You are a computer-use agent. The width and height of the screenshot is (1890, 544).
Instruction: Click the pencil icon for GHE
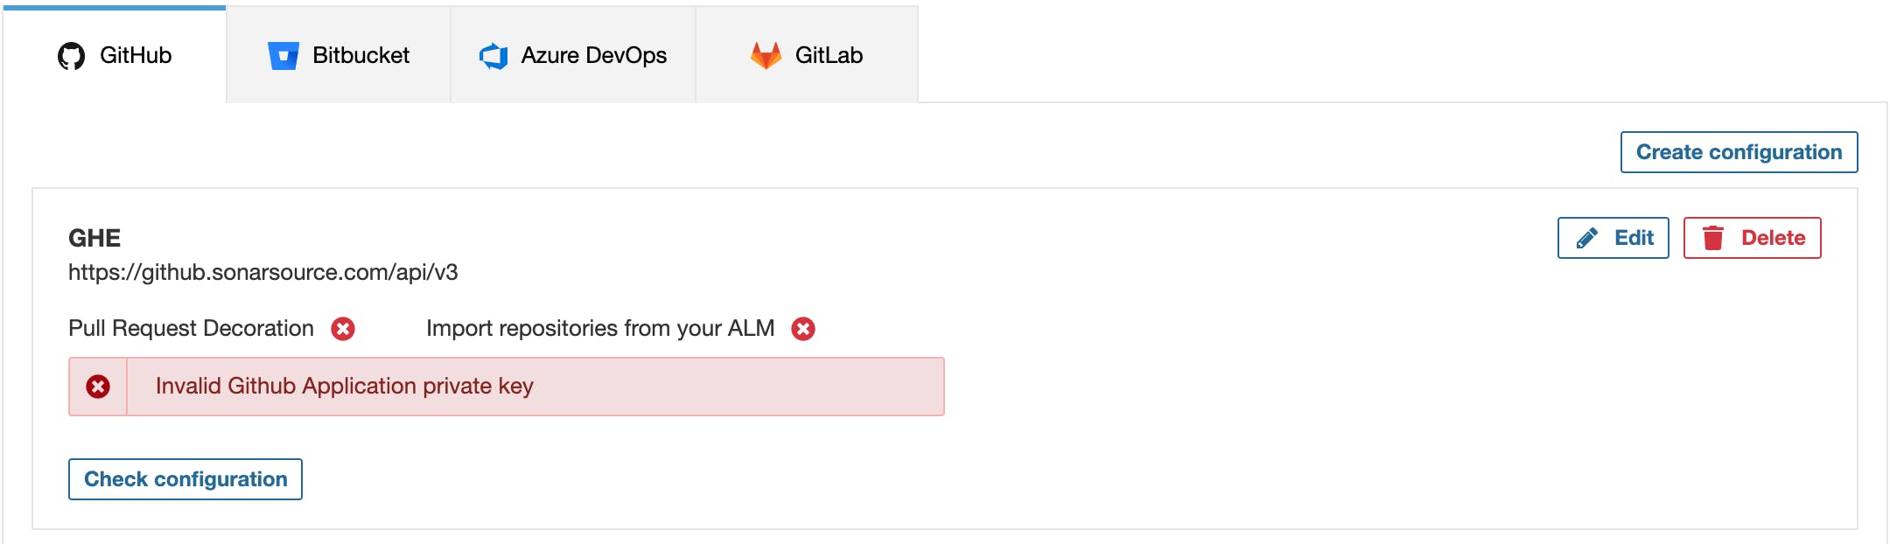(x=1586, y=238)
